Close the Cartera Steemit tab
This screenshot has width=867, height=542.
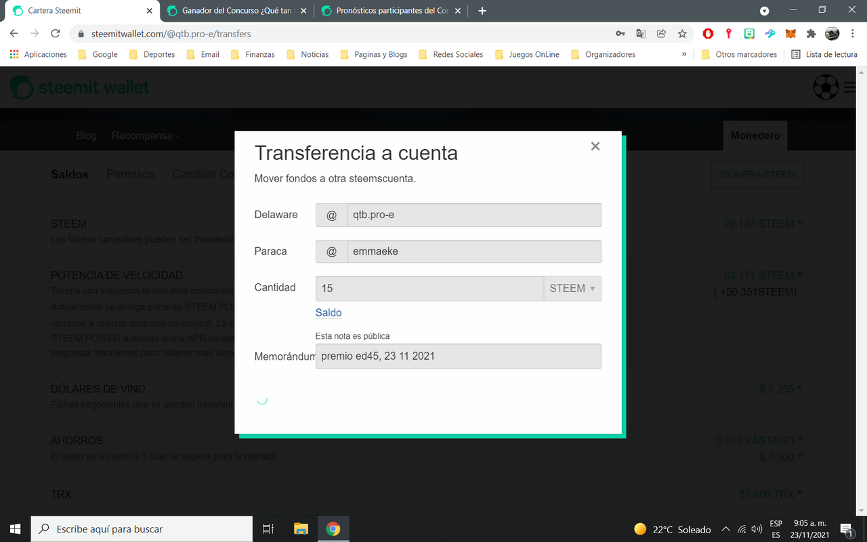point(149,11)
